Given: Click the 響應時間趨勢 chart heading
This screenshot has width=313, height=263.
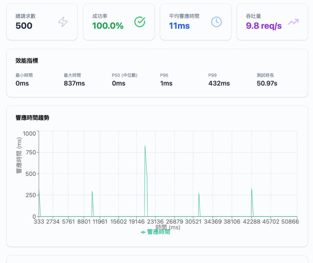Looking at the screenshot, I should [32, 118].
